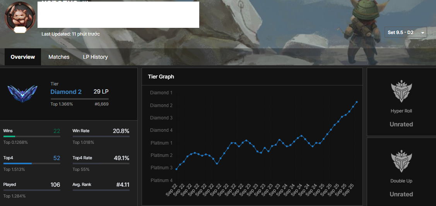Click the Double Up unrated emblem
The image size is (436, 206).
click(x=401, y=161)
